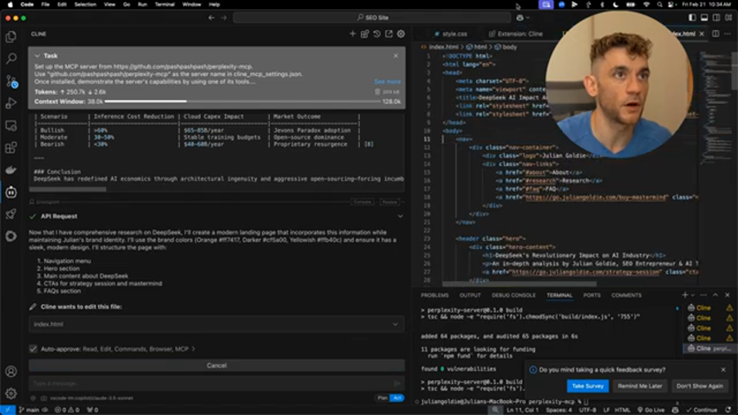Click the SEO Site command center search box

tap(372, 18)
